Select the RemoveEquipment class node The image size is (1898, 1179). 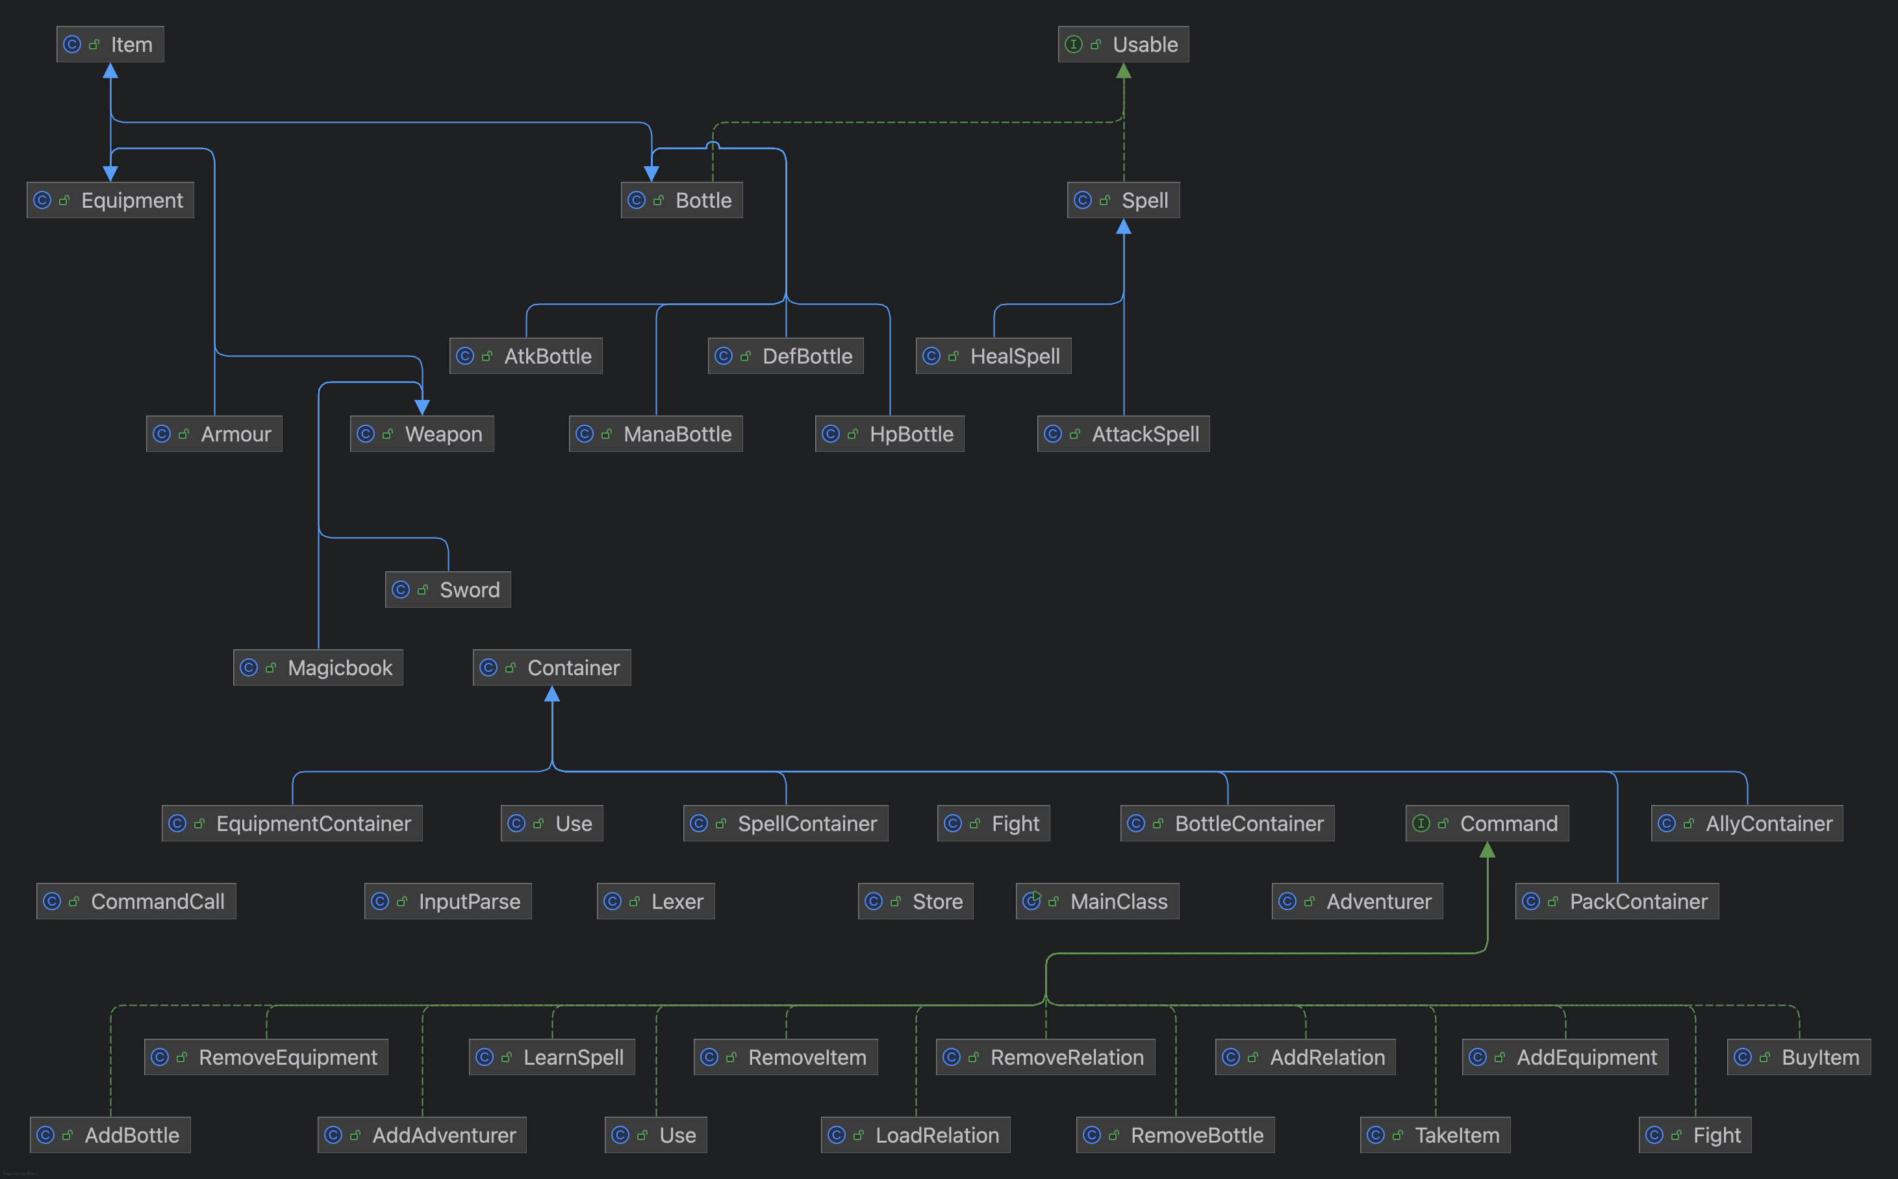pyautogui.click(x=266, y=1058)
